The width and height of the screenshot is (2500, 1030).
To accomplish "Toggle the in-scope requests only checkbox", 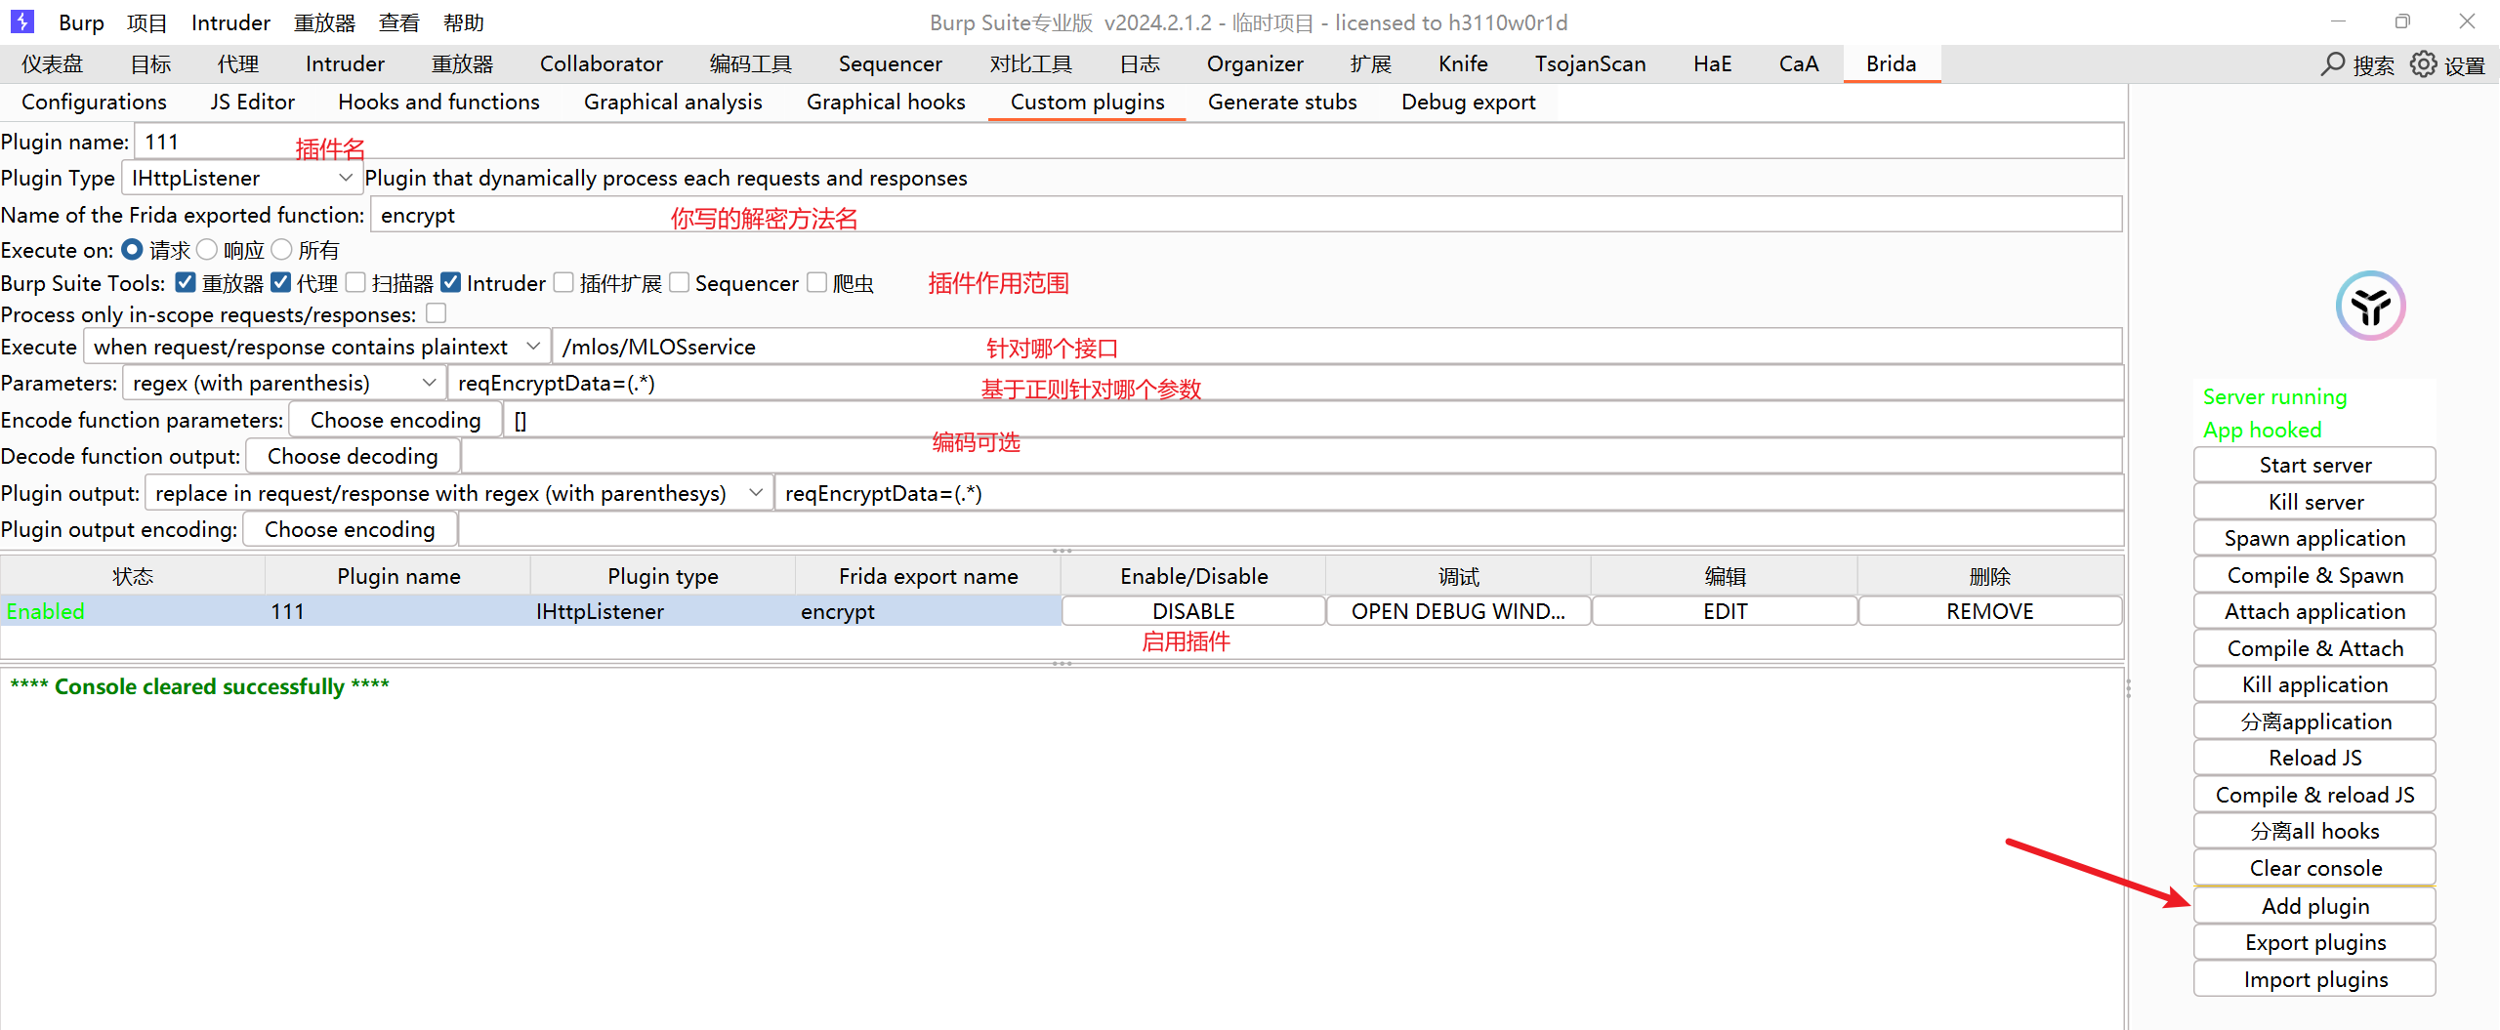I will [437, 313].
